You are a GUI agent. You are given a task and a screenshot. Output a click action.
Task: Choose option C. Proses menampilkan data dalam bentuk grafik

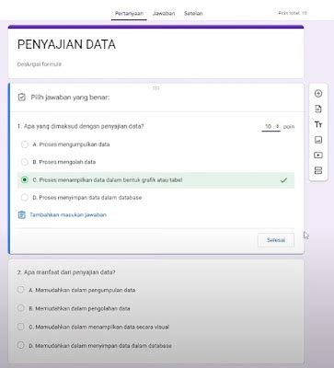point(25,179)
